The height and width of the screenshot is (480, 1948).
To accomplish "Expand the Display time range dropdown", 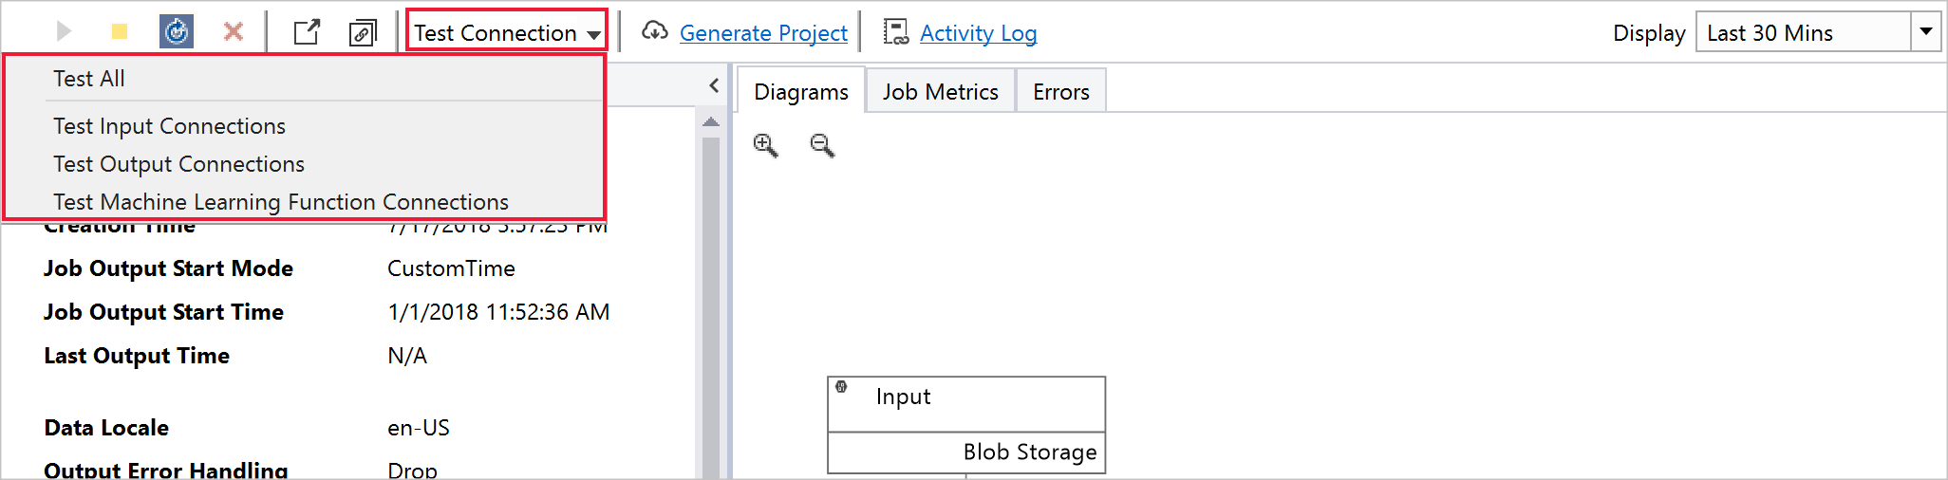I will point(1925,32).
